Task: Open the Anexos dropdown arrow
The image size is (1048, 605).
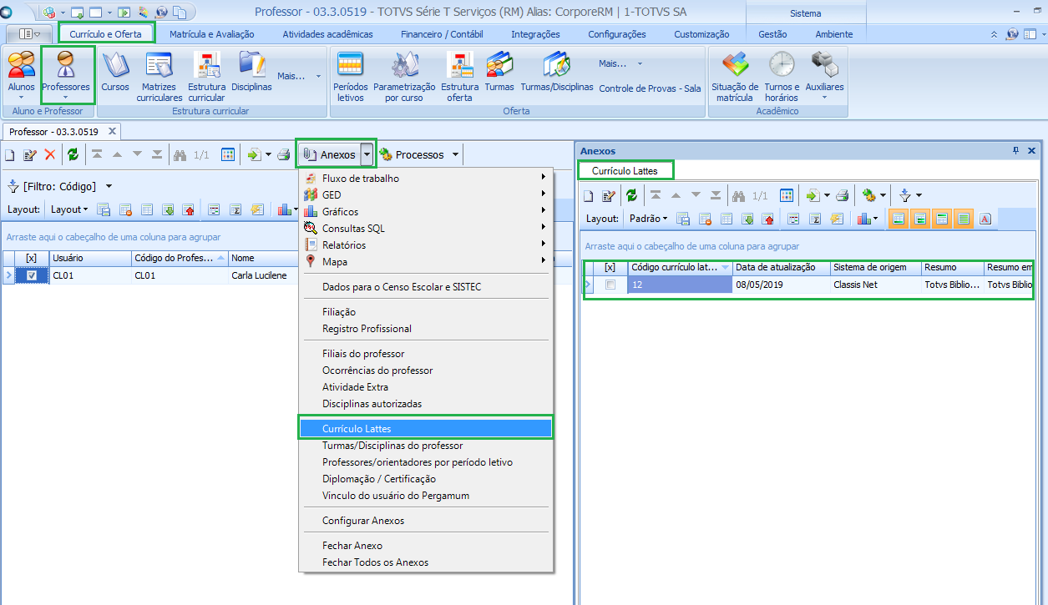Action: (367, 154)
